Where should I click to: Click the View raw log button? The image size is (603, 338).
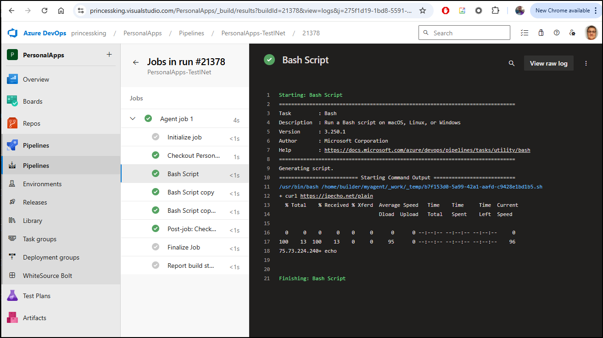tap(549, 63)
